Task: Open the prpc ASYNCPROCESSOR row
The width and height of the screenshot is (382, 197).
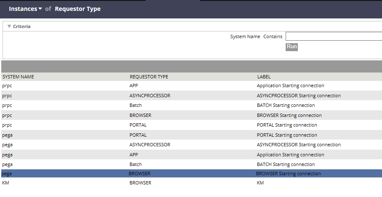Action: [191, 96]
